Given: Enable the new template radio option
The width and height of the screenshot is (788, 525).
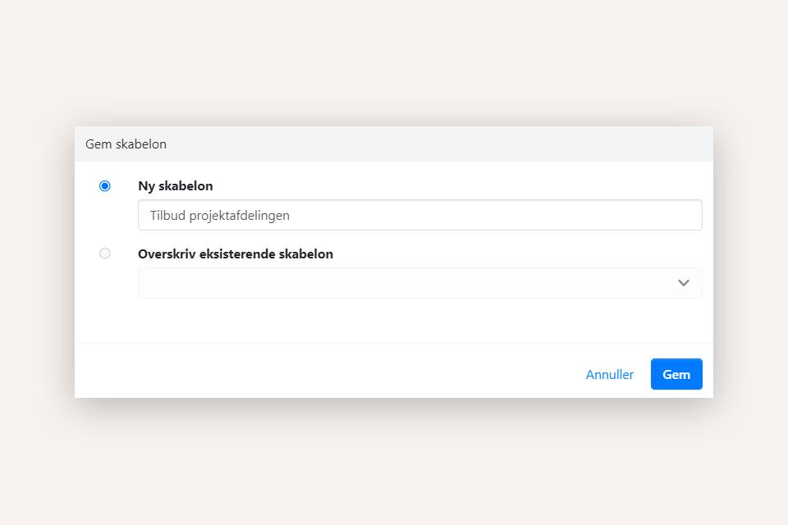Looking at the screenshot, I should [104, 186].
